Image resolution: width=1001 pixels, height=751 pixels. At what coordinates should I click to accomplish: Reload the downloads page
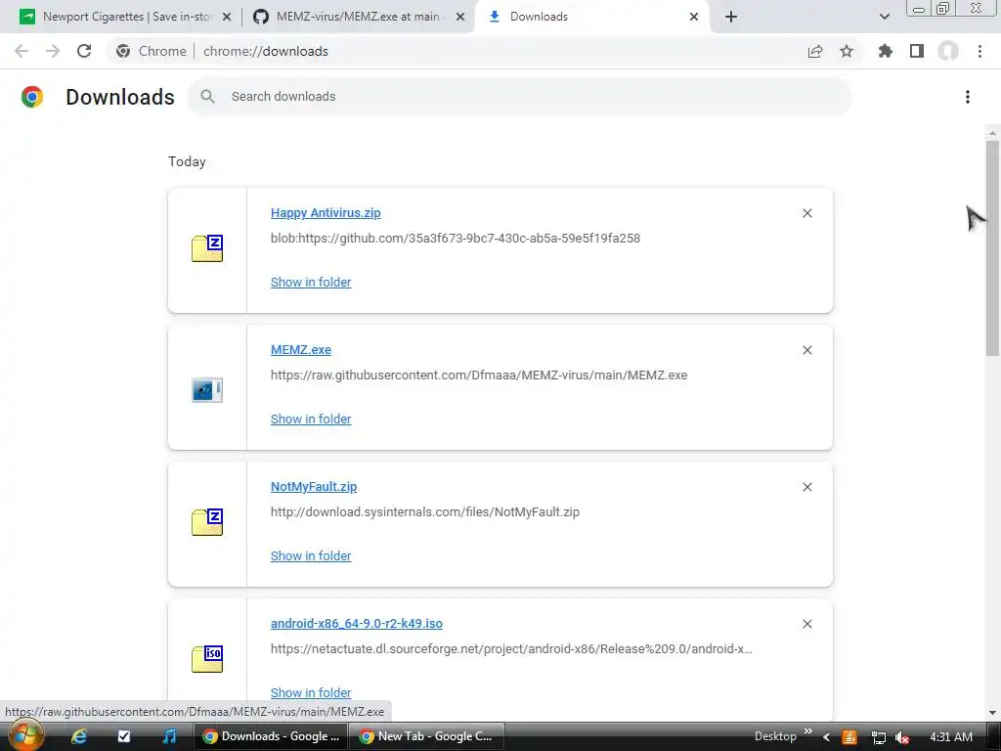tap(84, 51)
